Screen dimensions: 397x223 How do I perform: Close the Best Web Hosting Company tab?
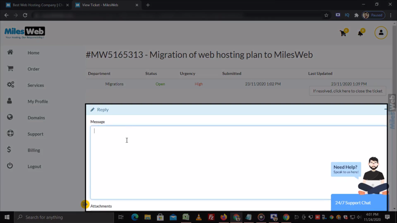[67, 5]
